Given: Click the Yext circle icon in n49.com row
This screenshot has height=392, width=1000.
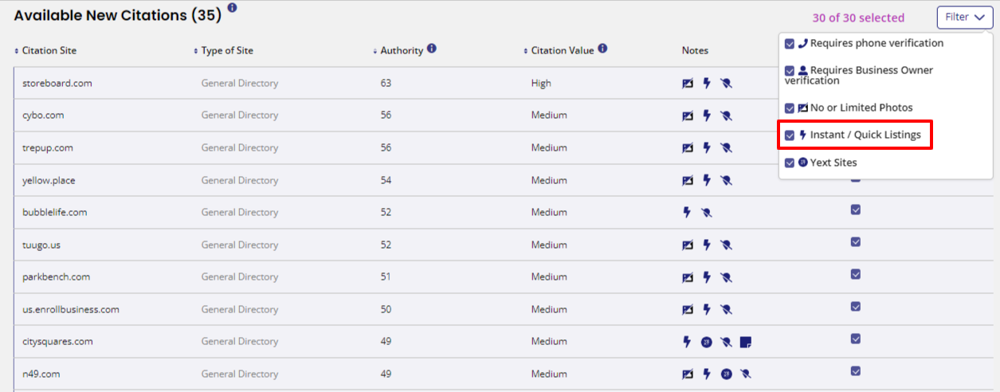Looking at the screenshot, I should (726, 374).
